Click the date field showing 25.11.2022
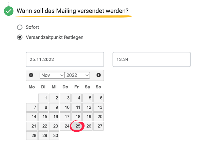 pos(65,59)
